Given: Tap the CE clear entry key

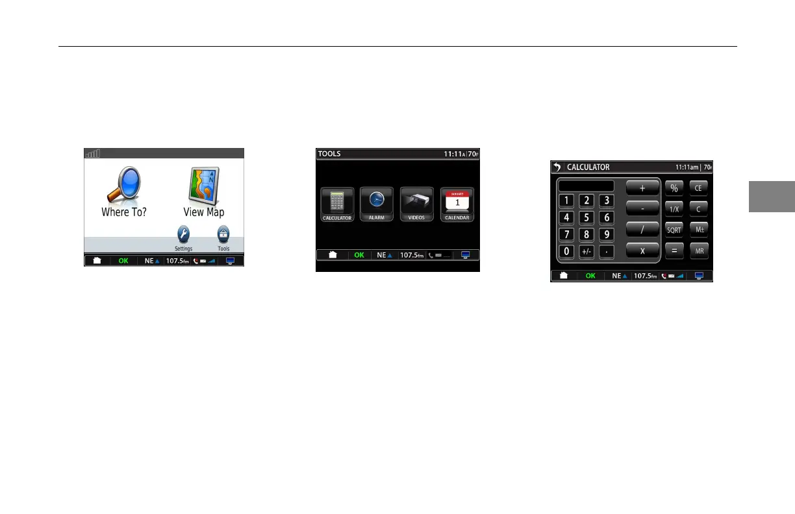Looking at the screenshot, I should (699, 188).
